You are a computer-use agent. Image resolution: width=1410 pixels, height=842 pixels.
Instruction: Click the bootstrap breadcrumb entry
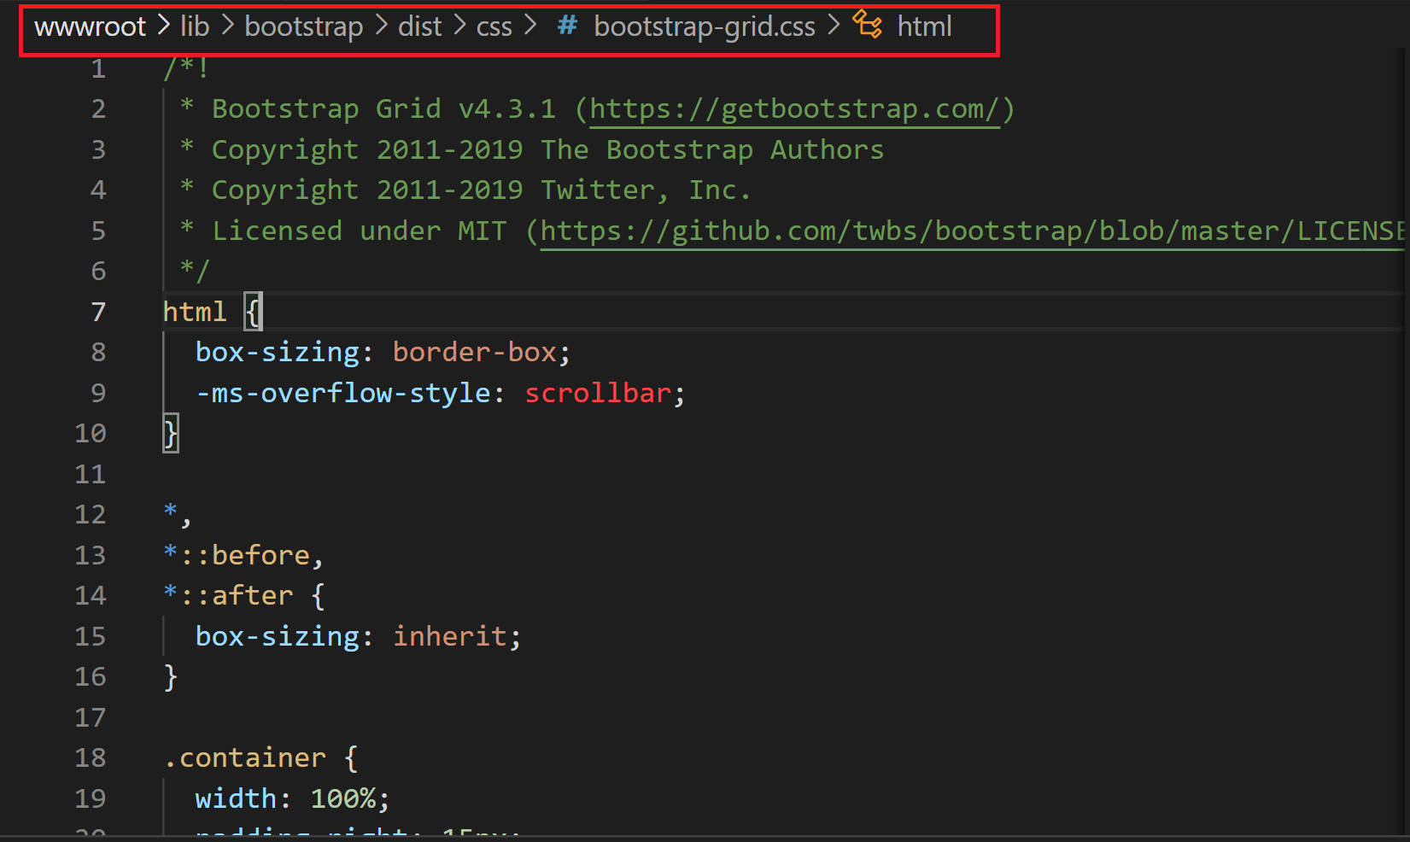pyautogui.click(x=303, y=26)
